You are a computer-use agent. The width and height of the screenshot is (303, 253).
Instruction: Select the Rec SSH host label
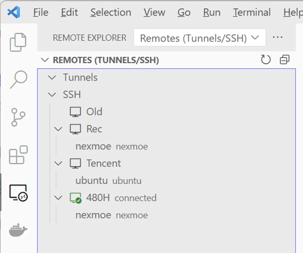[x=94, y=129]
